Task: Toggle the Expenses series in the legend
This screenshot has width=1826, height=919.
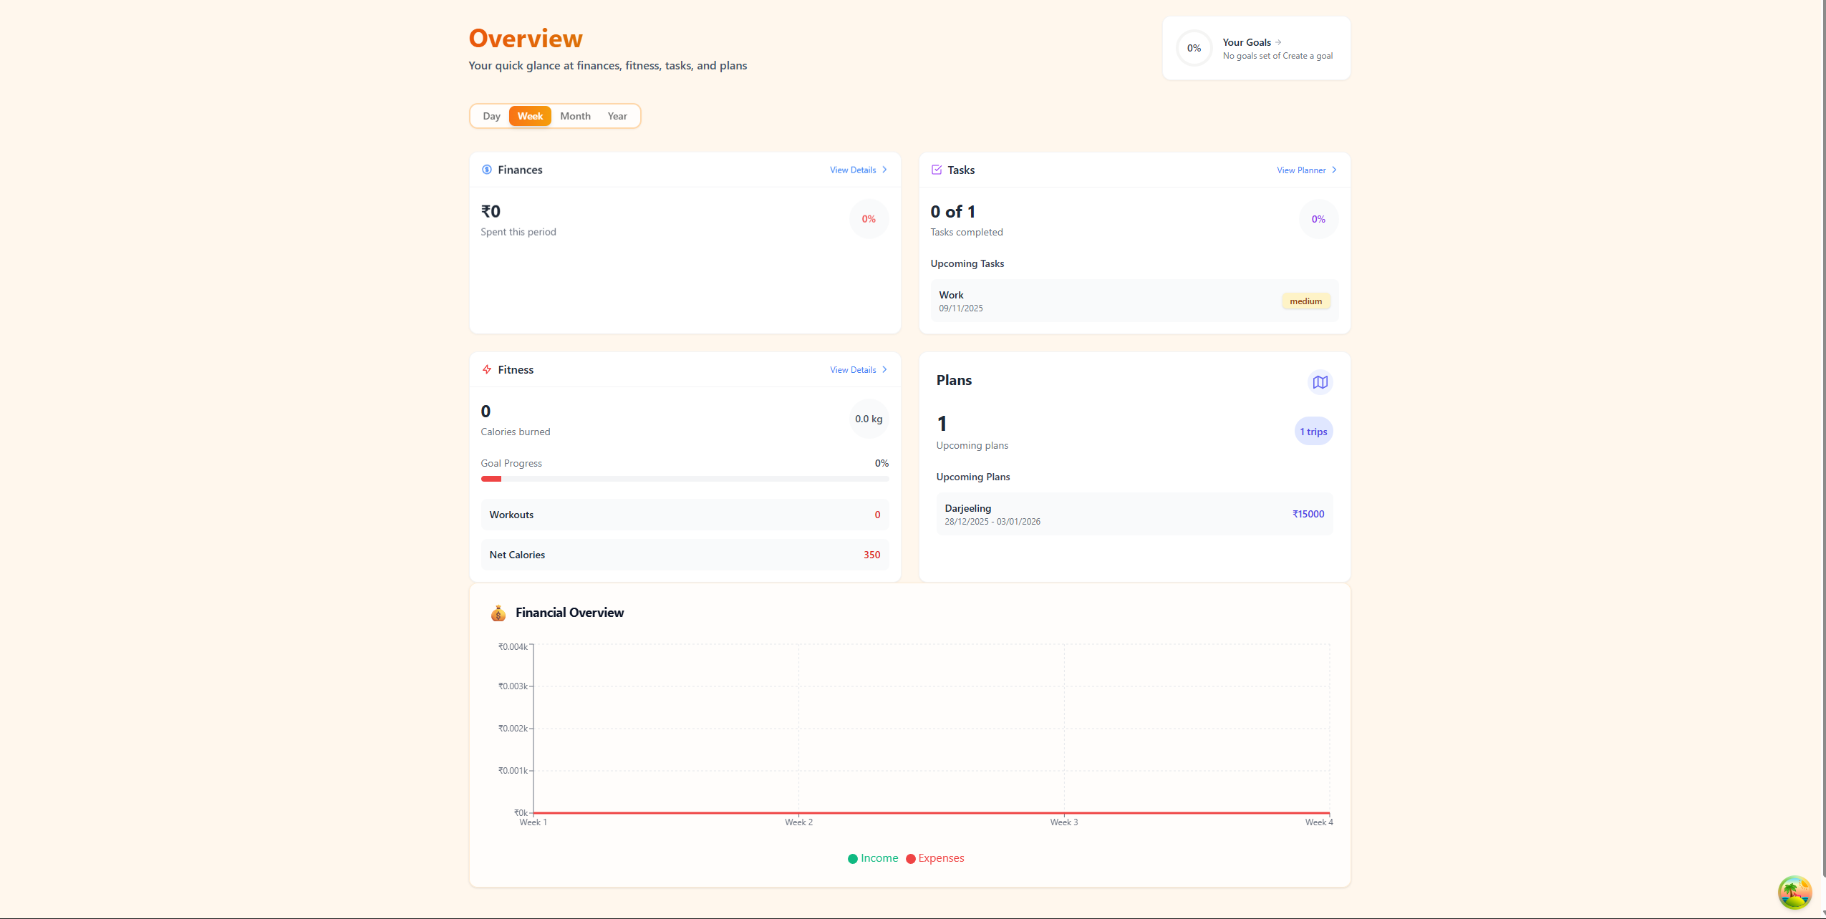Action: pyautogui.click(x=935, y=858)
